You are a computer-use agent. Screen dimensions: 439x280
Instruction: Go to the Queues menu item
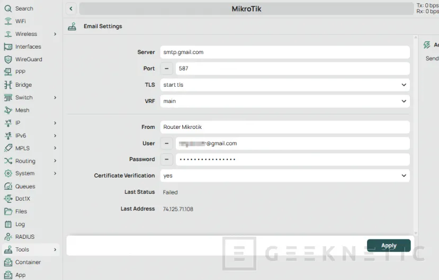pyautogui.click(x=31, y=186)
